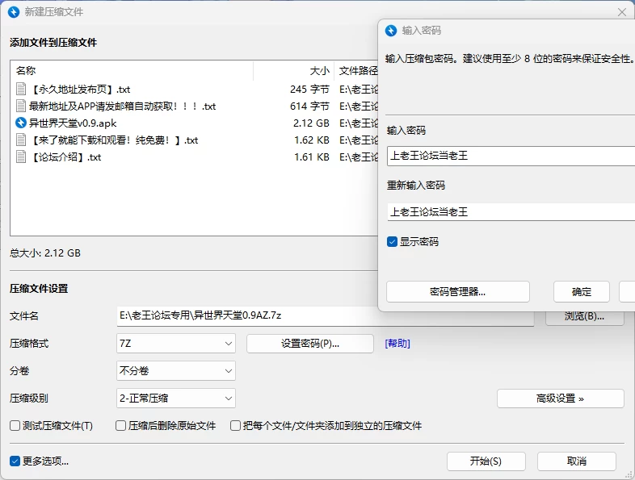Open 密码管理器... in password dialog
The width and height of the screenshot is (635, 480).
pos(458,291)
